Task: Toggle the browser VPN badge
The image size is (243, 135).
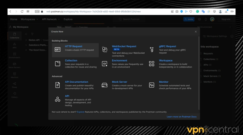Action: click(x=37, y=11)
